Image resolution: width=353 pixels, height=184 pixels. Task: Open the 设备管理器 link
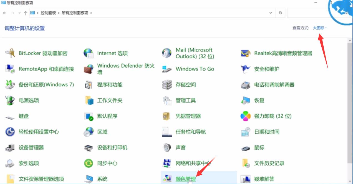(31, 148)
